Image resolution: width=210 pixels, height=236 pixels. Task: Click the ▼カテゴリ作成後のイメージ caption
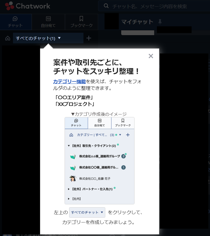99,114
